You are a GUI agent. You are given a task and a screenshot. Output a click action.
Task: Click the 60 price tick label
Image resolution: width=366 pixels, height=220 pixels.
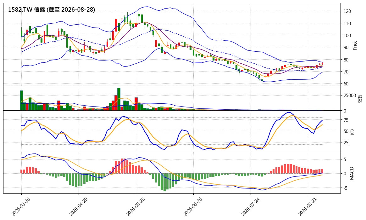pos(346,84)
